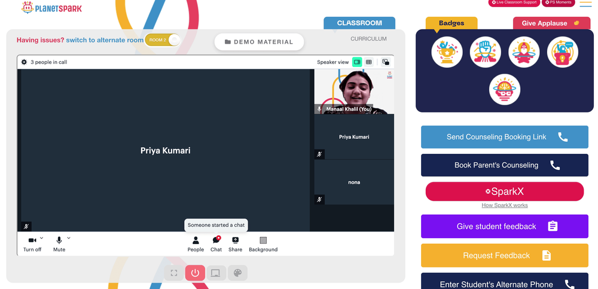Click the whiteboard screen icon button
The height and width of the screenshot is (289, 598).
click(216, 273)
